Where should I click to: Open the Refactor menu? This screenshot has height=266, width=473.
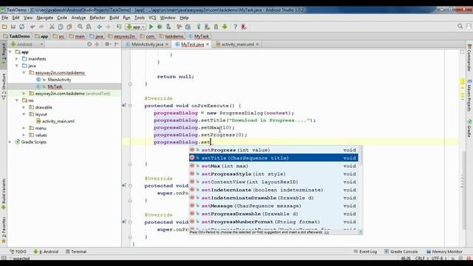[x=98, y=18]
